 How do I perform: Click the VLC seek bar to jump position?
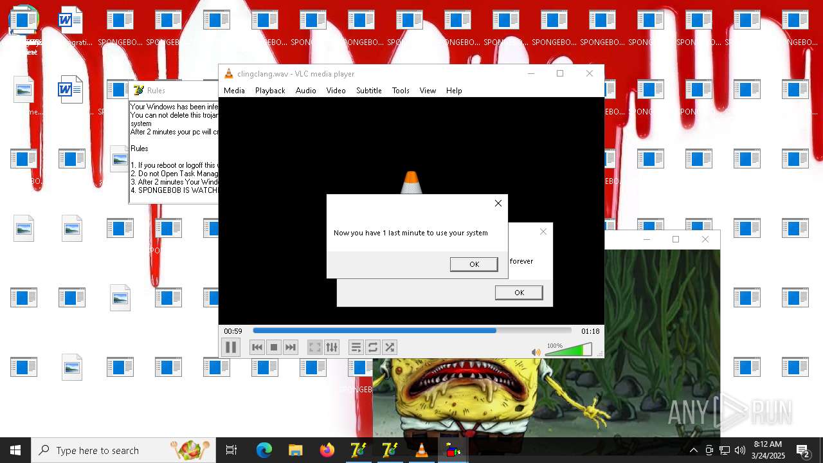(412, 331)
